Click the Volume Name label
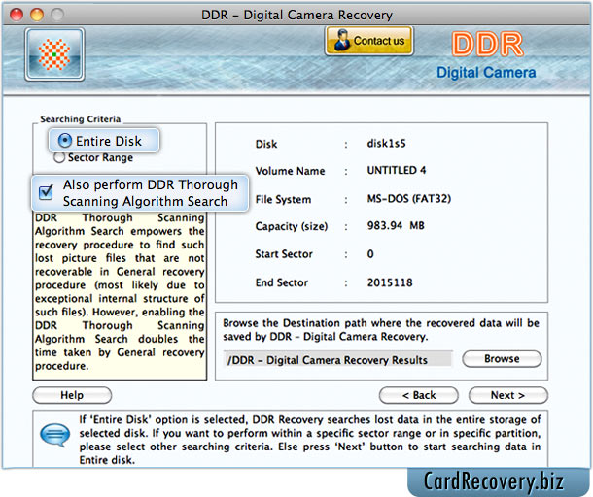The height and width of the screenshot is (497, 593). (x=290, y=171)
